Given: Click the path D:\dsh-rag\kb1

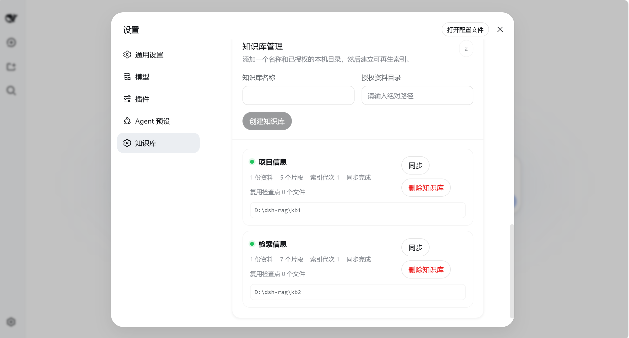Looking at the screenshot, I should tap(278, 210).
